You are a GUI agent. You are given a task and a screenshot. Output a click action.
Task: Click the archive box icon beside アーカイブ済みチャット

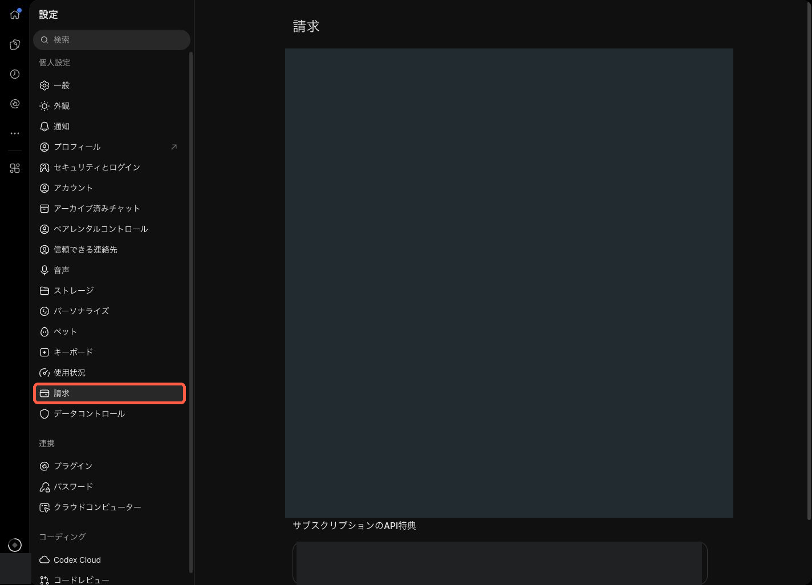coord(44,209)
